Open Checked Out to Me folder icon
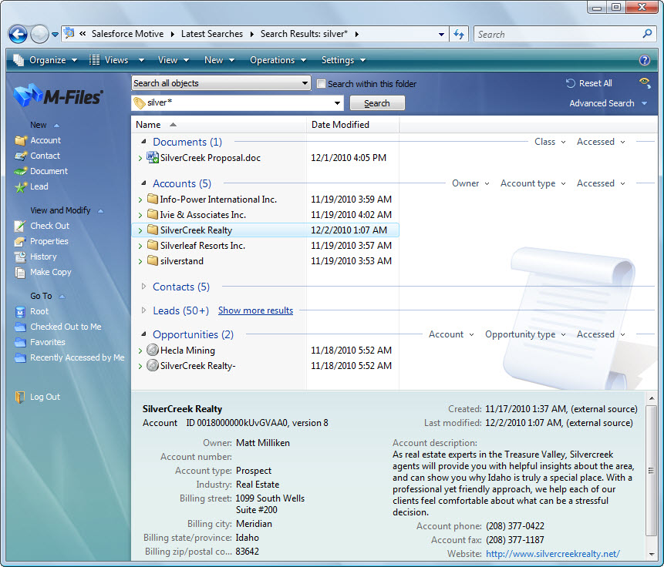 (x=20, y=327)
